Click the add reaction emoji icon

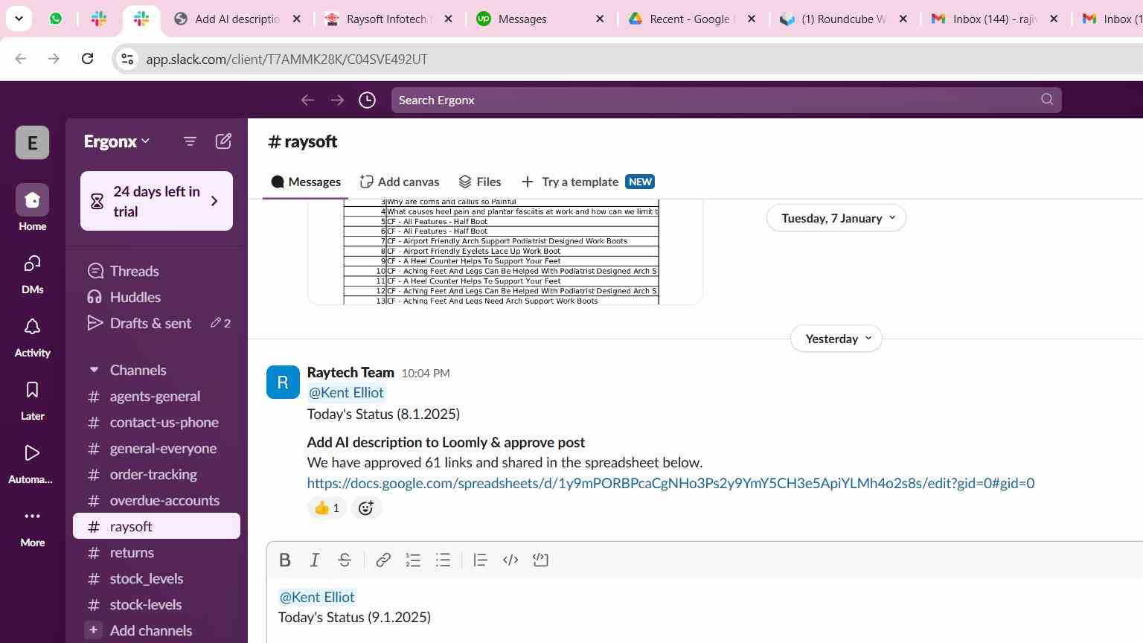(x=365, y=508)
